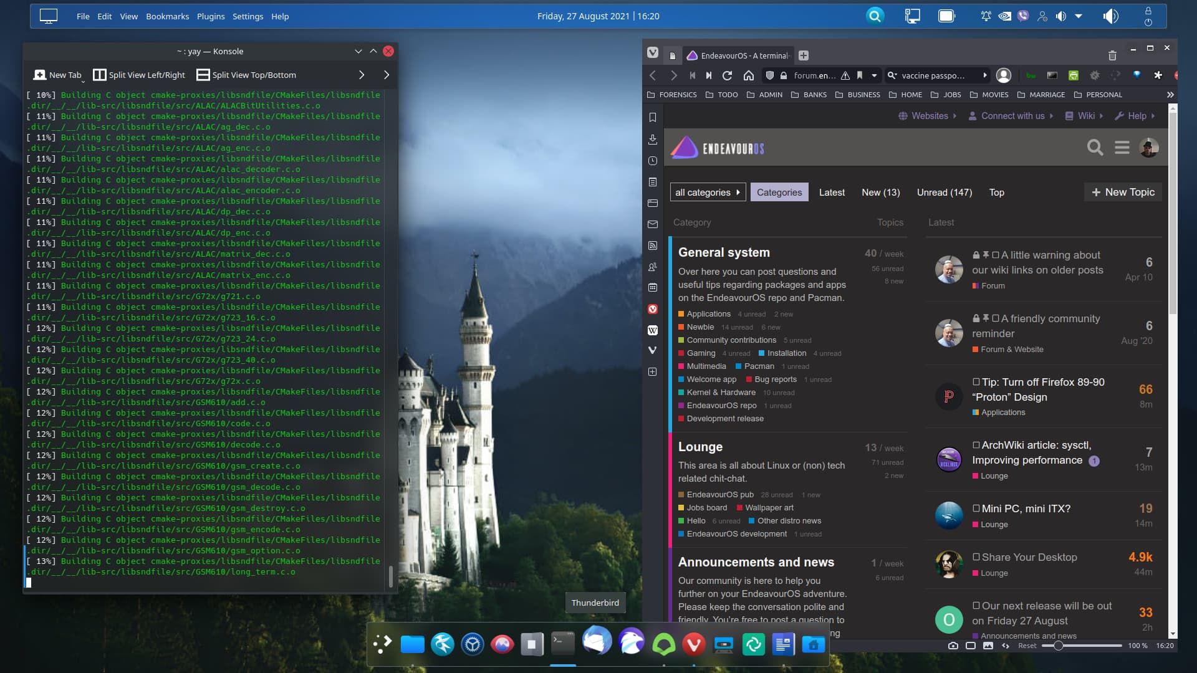The image size is (1197, 673).
Task: Open the search engine selector dropdown
Action: pos(893,75)
